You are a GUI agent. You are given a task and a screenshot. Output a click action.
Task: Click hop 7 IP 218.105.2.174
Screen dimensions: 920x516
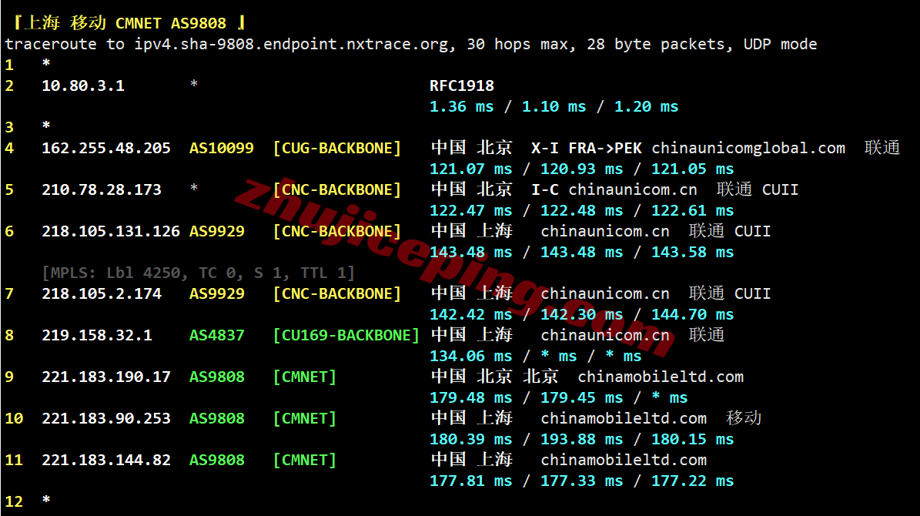coord(101,293)
